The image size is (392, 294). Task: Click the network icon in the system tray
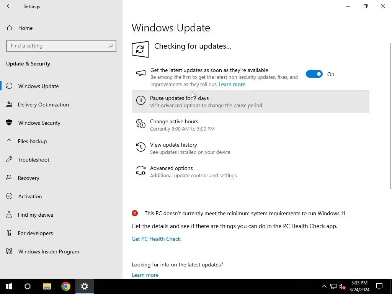tap(333, 286)
